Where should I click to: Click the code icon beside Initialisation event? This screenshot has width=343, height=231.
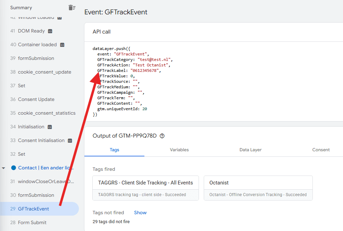pyautogui.click(x=50, y=127)
